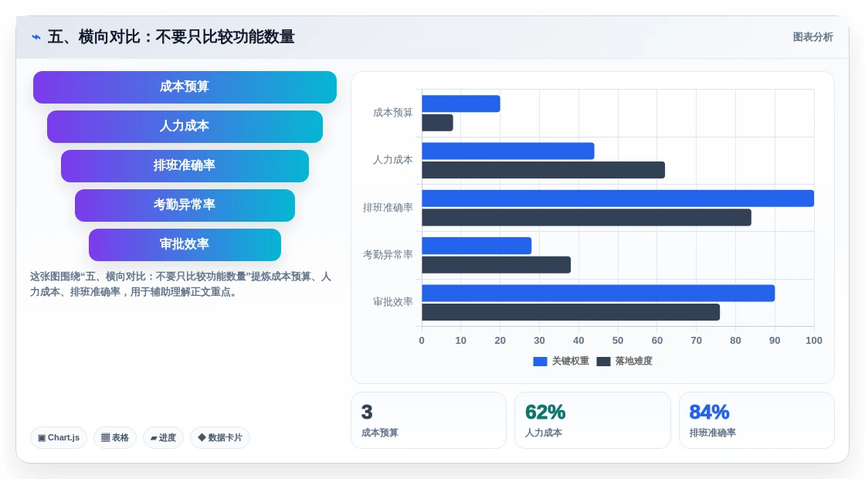Click the 审批效率 y-axis label in the chart
This screenshot has width=865, height=479.
pyautogui.click(x=393, y=302)
